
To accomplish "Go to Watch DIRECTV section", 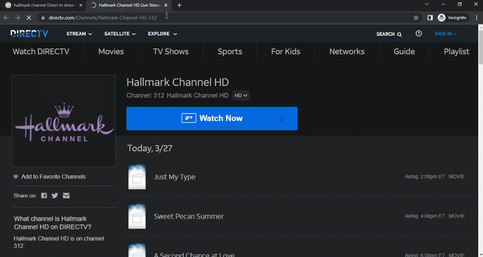I will [x=41, y=51].
